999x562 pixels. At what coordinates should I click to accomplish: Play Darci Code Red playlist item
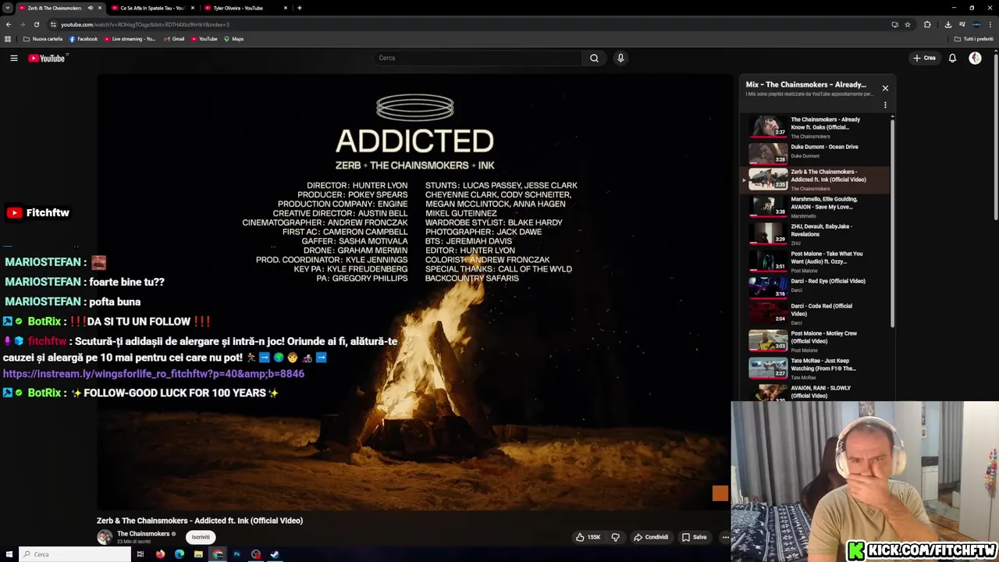click(x=816, y=314)
